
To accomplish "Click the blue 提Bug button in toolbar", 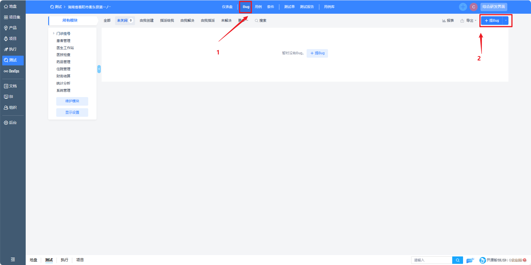I will [492, 21].
